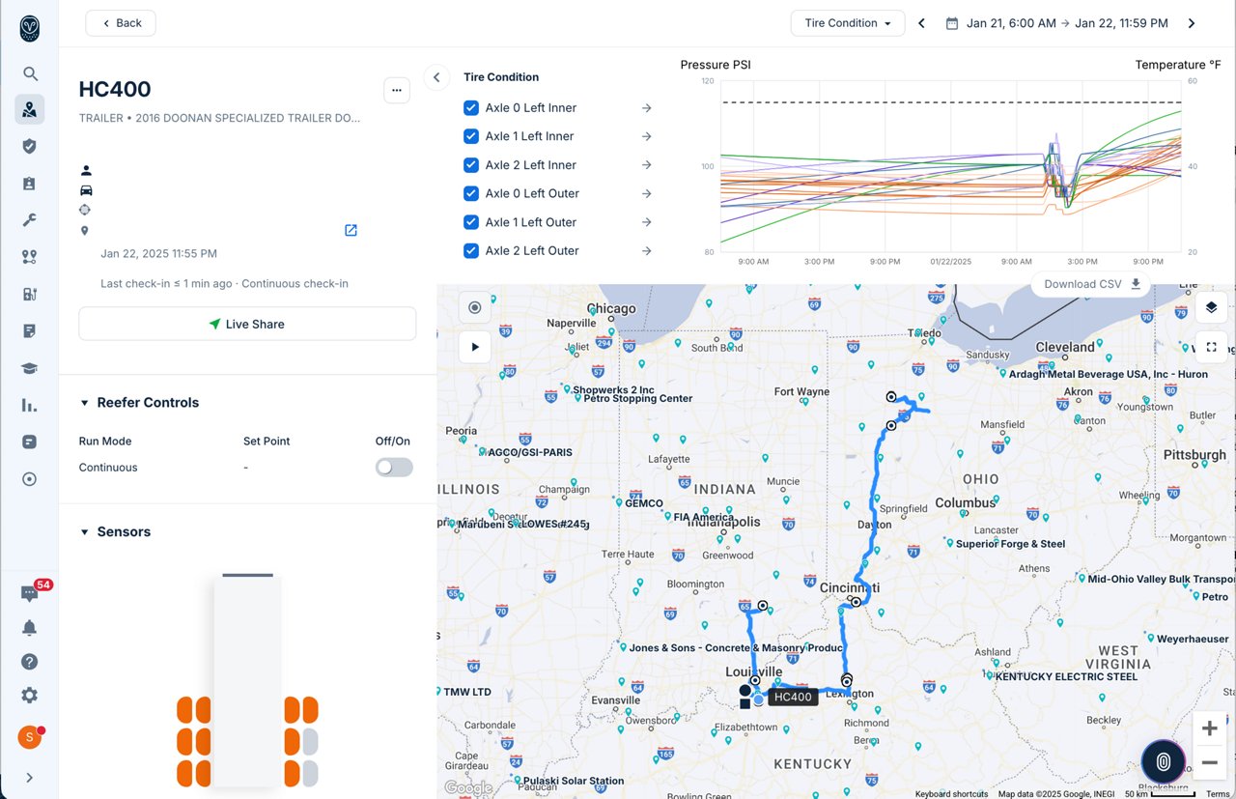The width and height of the screenshot is (1236, 799).
Task: Toggle the Axle 0 Left Outer checkbox
Action: (471, 193)
